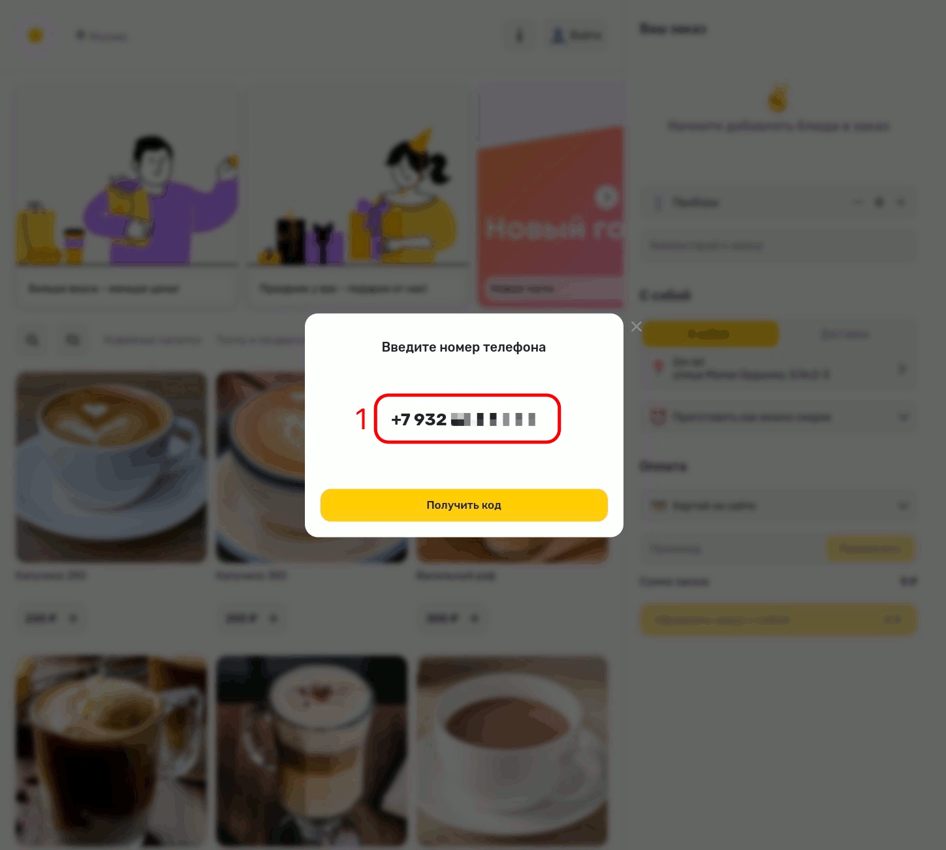The height and width of the screenshot is (850, 946).
Task: Open the first coffee category tab
Action: pos(153,340)
